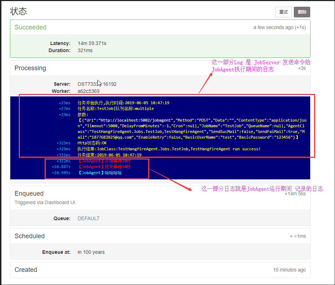
Task: Click the 重试 (retry) button
Action: point(283,12)
